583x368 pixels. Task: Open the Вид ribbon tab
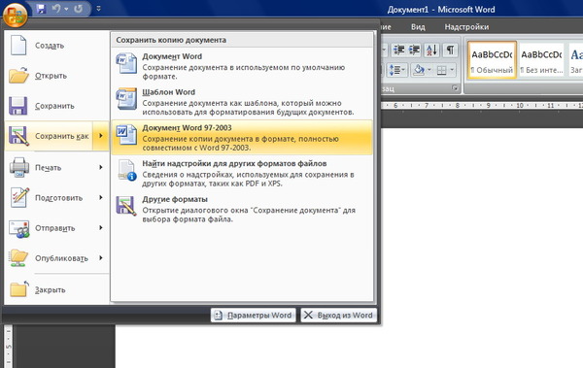[418, 27]
